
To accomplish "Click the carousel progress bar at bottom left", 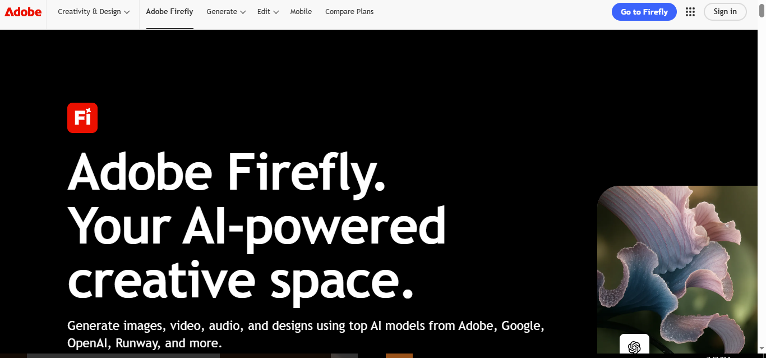I will (x=123, y=356).
